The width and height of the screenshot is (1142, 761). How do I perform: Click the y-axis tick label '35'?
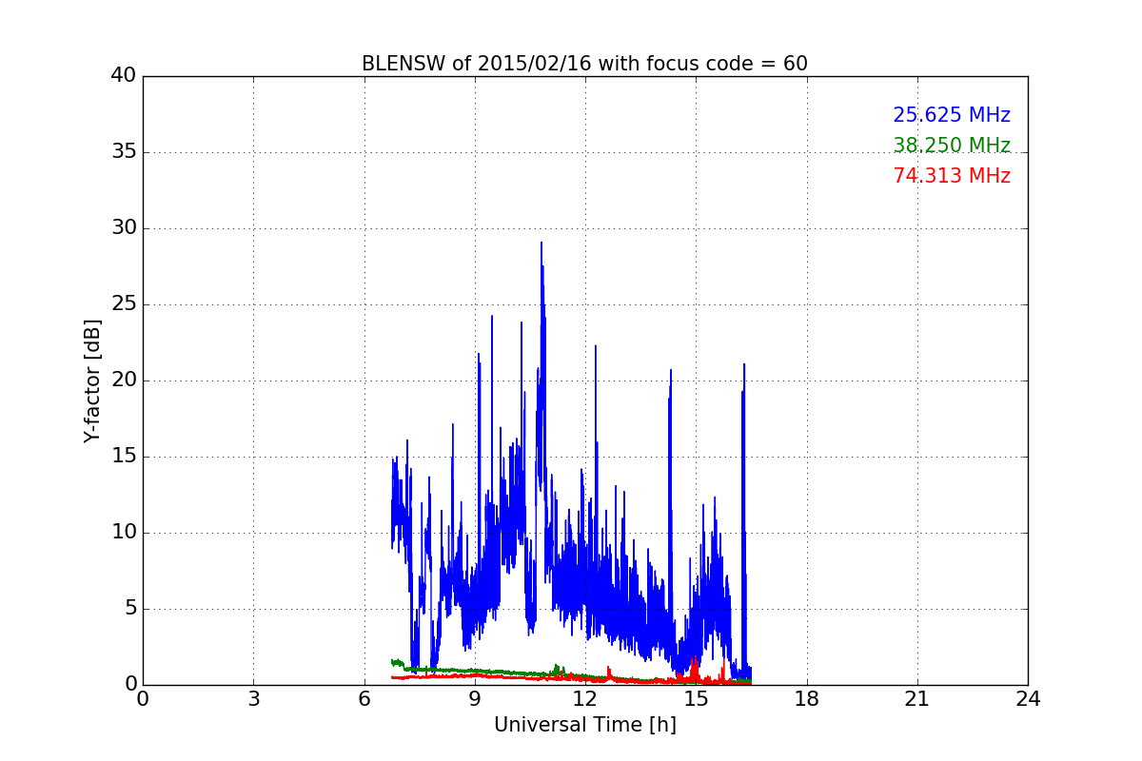point(124,152)
